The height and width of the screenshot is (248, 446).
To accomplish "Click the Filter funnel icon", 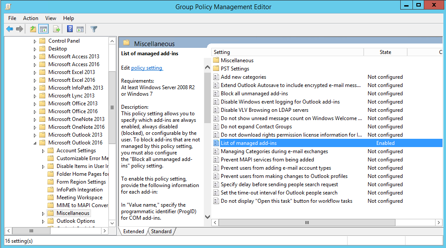I will [94, 29].
